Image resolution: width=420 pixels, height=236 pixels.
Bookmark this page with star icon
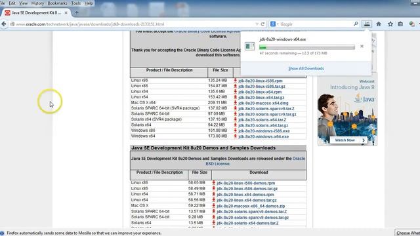pyautogui.click(x=390, y=24)
